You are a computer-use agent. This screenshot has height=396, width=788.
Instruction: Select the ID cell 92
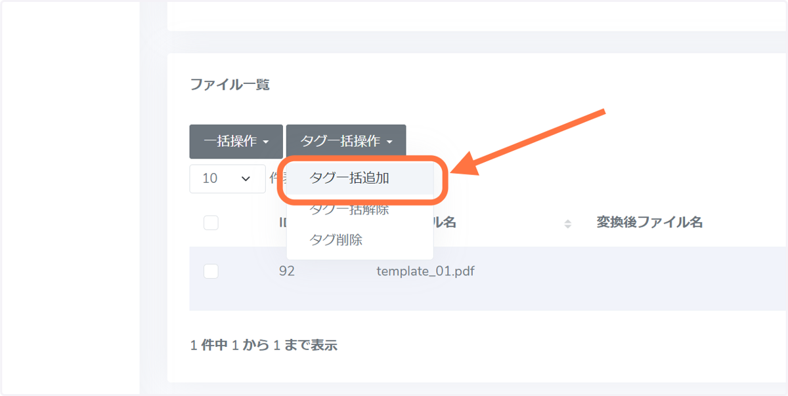(x=287, y=271)
